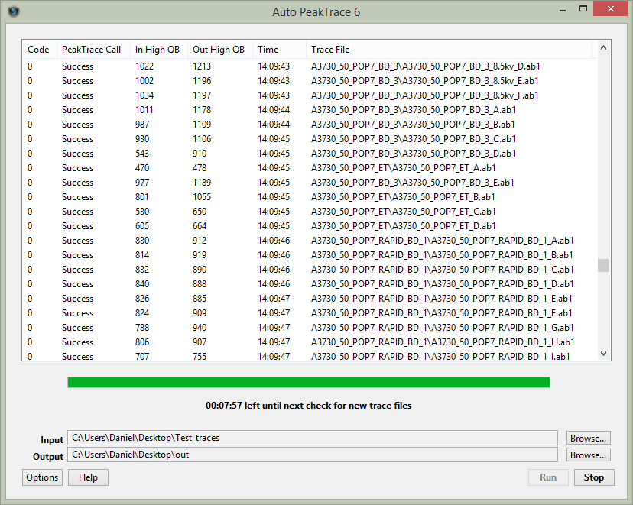Click the Out High QB value 1055
Viewport: 633px width, 505px height.
202,197
